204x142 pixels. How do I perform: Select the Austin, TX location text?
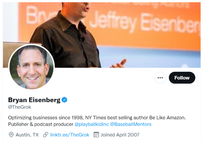27,135
